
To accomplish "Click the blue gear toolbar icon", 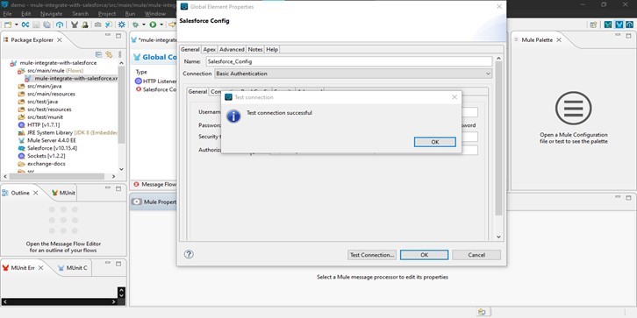I will 121,25.
